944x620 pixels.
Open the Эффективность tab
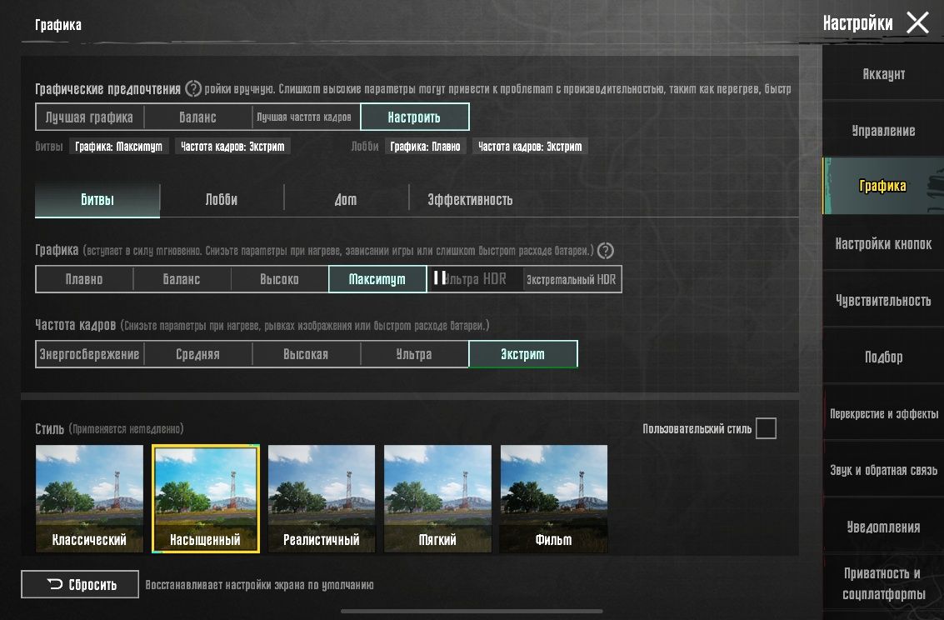[x=470, y=199]
